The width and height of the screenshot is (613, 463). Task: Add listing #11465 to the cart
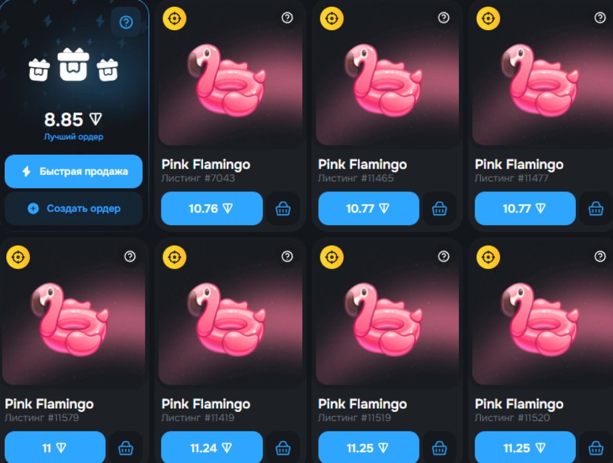[x=440, y=209]
